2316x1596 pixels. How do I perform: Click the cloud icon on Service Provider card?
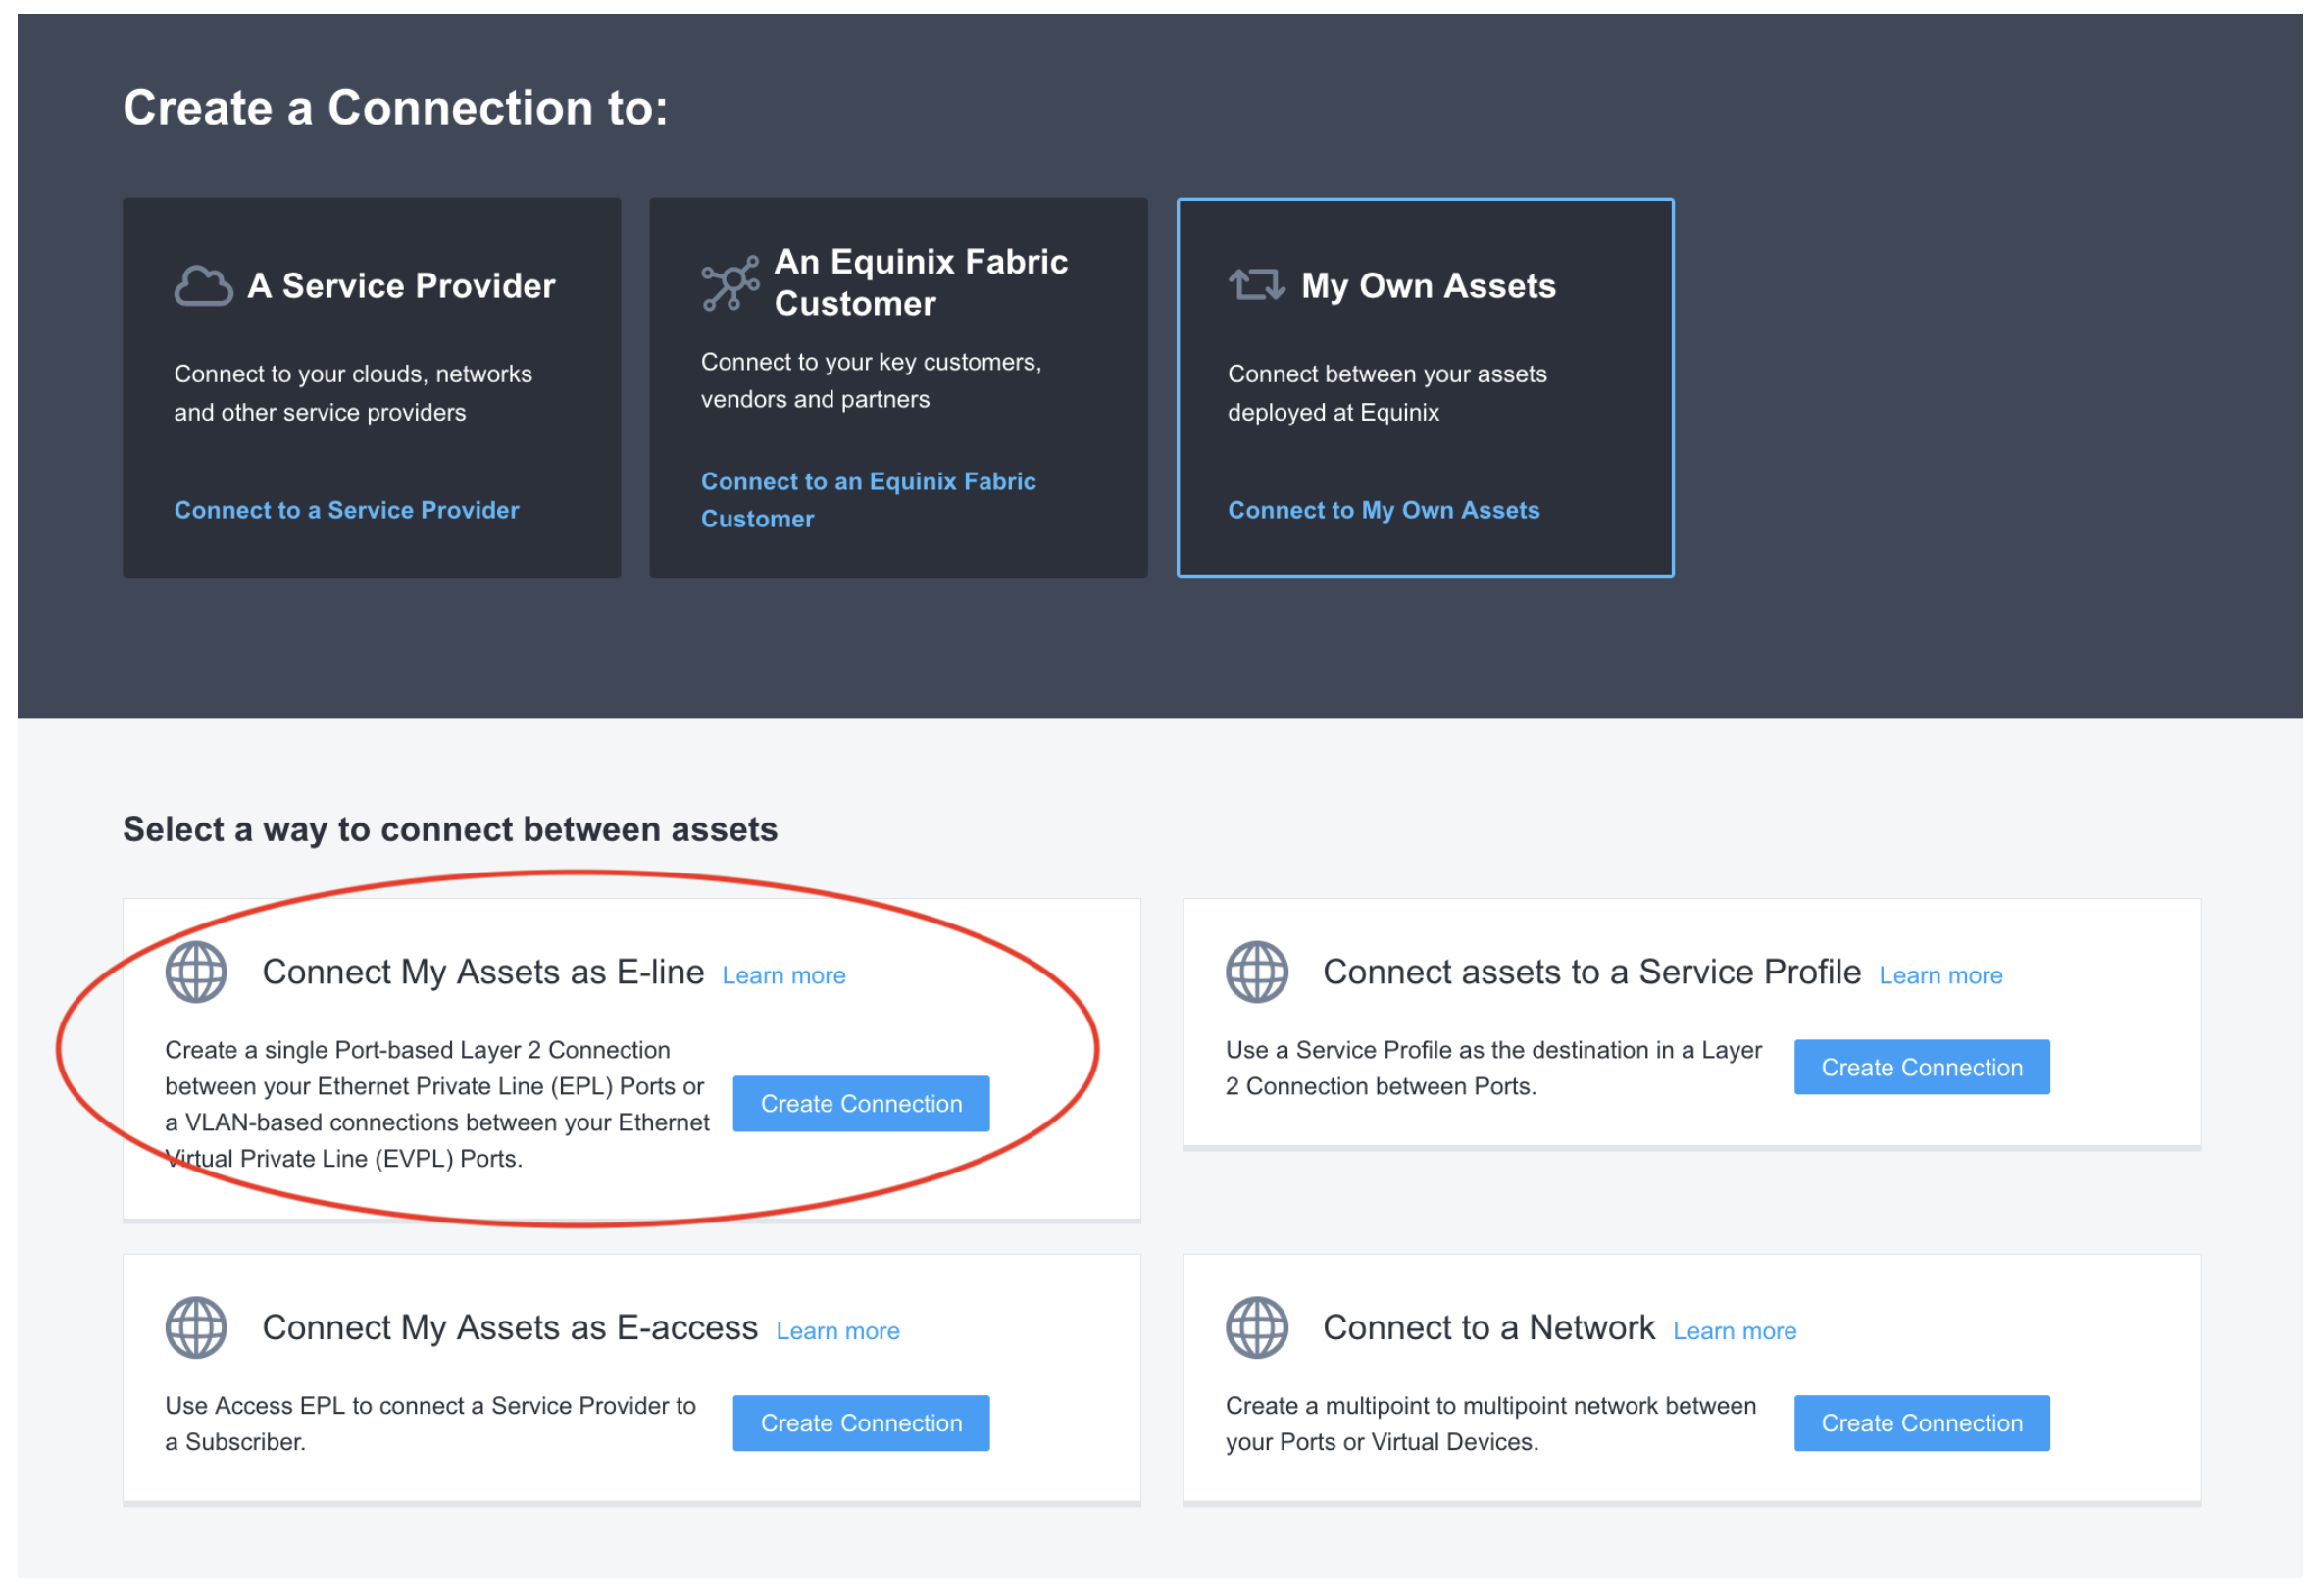(199, 285)
